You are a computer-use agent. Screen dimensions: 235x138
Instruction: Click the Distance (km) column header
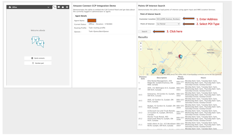143,78
